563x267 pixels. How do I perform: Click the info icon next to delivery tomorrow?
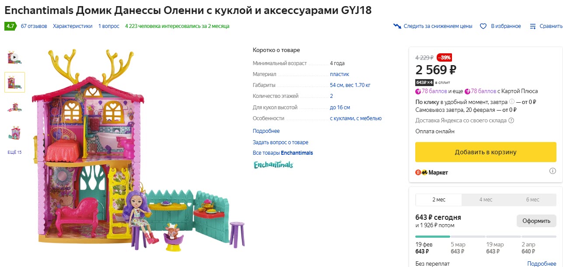click(x=511, y=102)
